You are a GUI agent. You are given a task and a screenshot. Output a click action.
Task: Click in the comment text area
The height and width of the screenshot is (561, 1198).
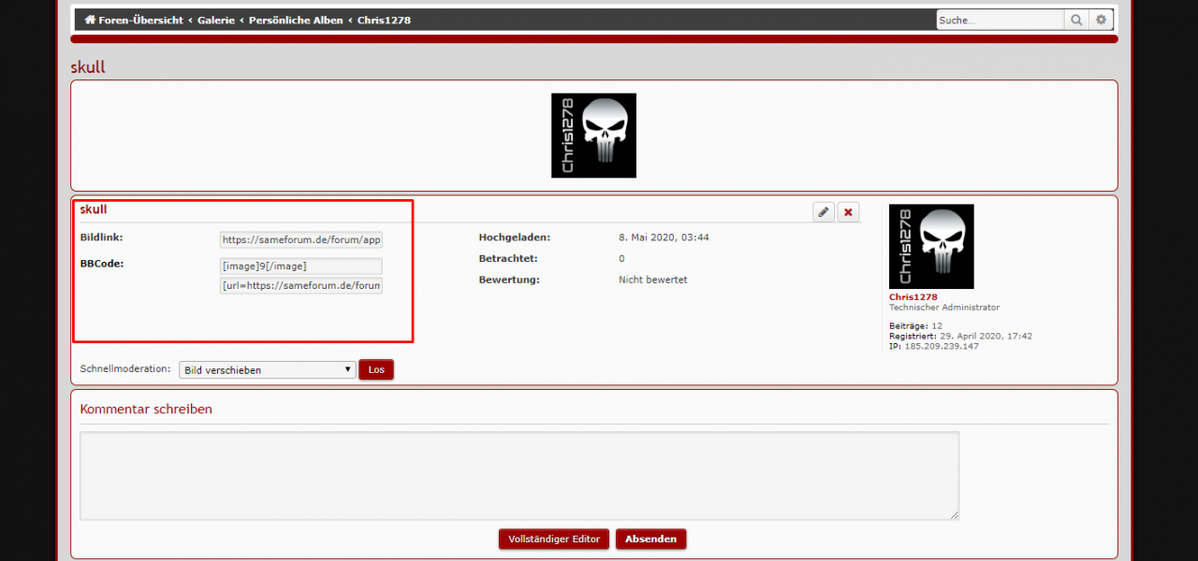519,475
